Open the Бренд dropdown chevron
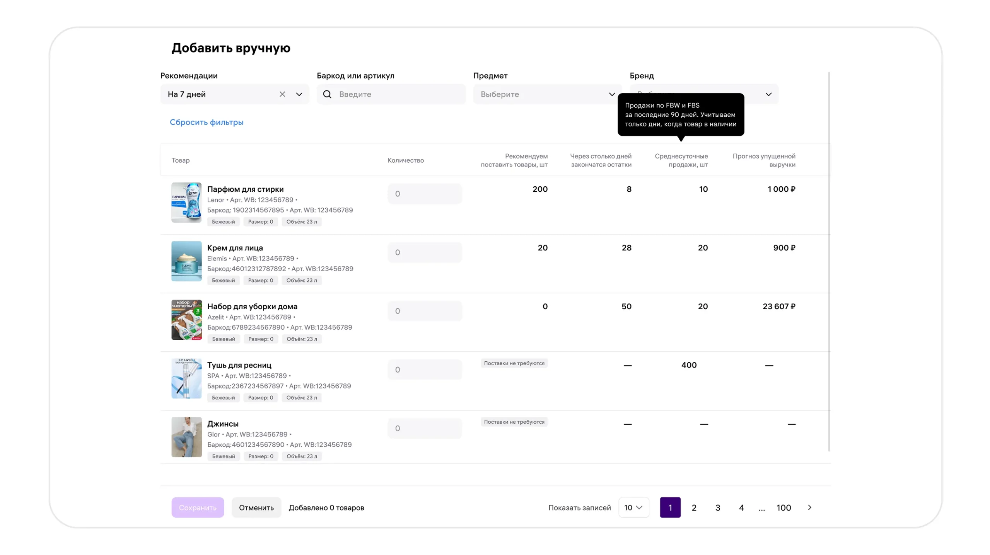 click(x=768, y=94)
